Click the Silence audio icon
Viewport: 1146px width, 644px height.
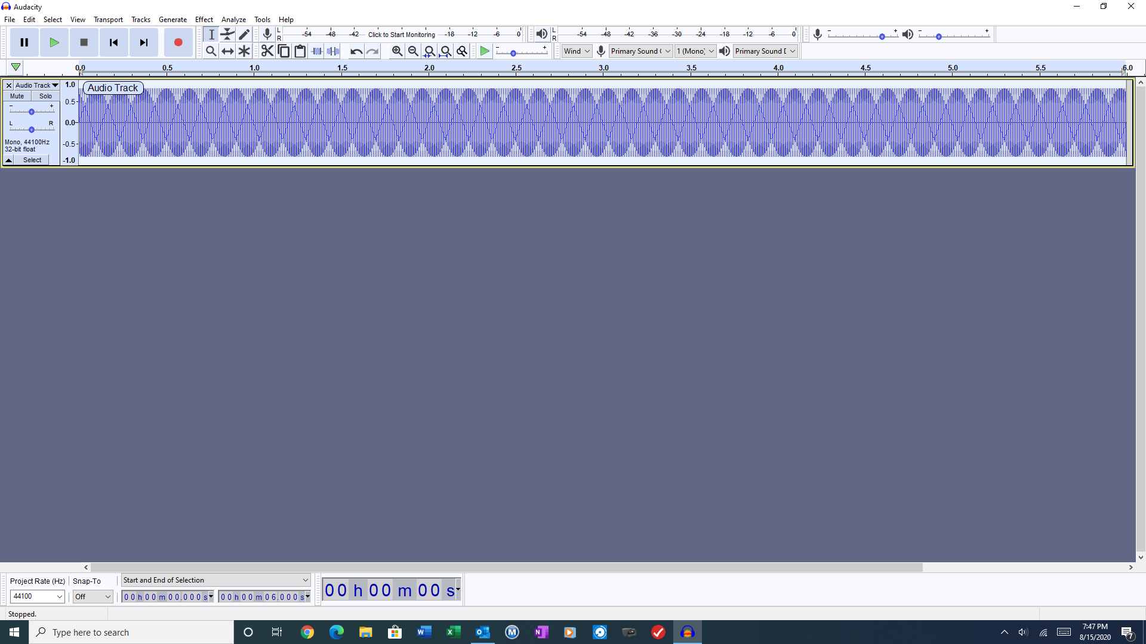(333, 51)
